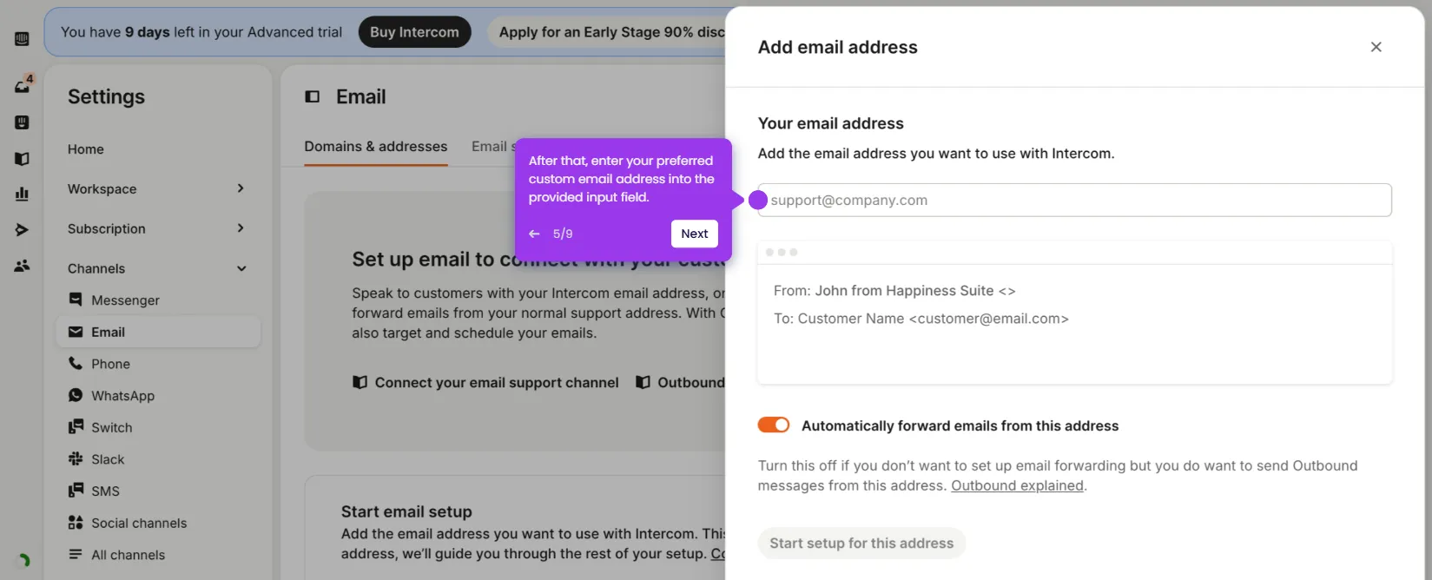
Task: Open the Inbox icon with badge 4
Action: pos(23,85)
